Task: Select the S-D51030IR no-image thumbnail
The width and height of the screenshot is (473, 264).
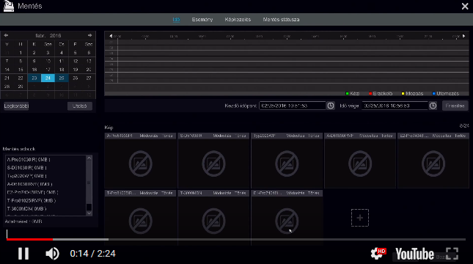Action: click(x=213, y=164)
